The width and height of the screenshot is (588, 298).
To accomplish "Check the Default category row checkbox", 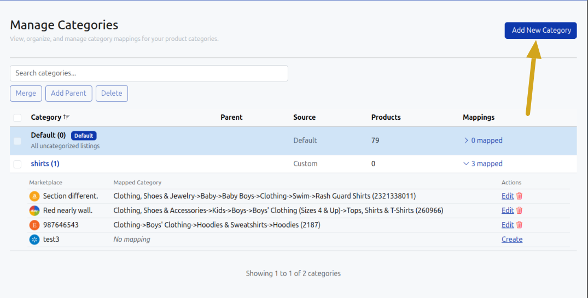I will tap(18, 141).
